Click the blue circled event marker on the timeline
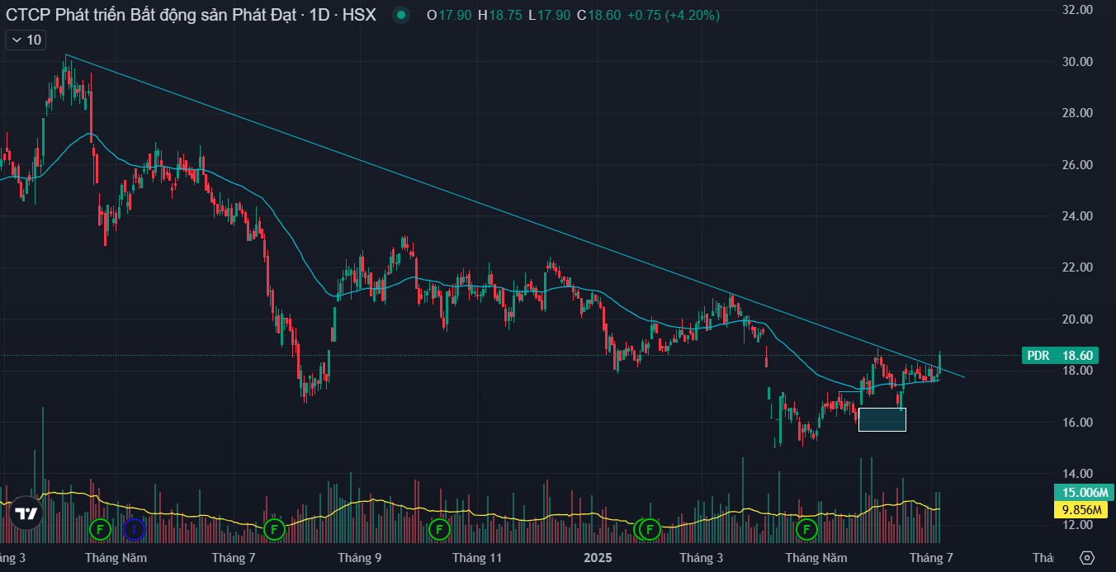Viewport: 1116px width, 572px height. coord(134,527)
